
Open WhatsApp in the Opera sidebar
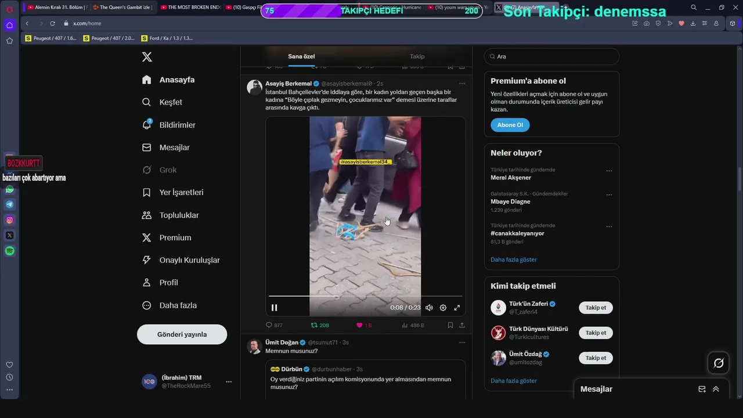(x=9, y=189)
